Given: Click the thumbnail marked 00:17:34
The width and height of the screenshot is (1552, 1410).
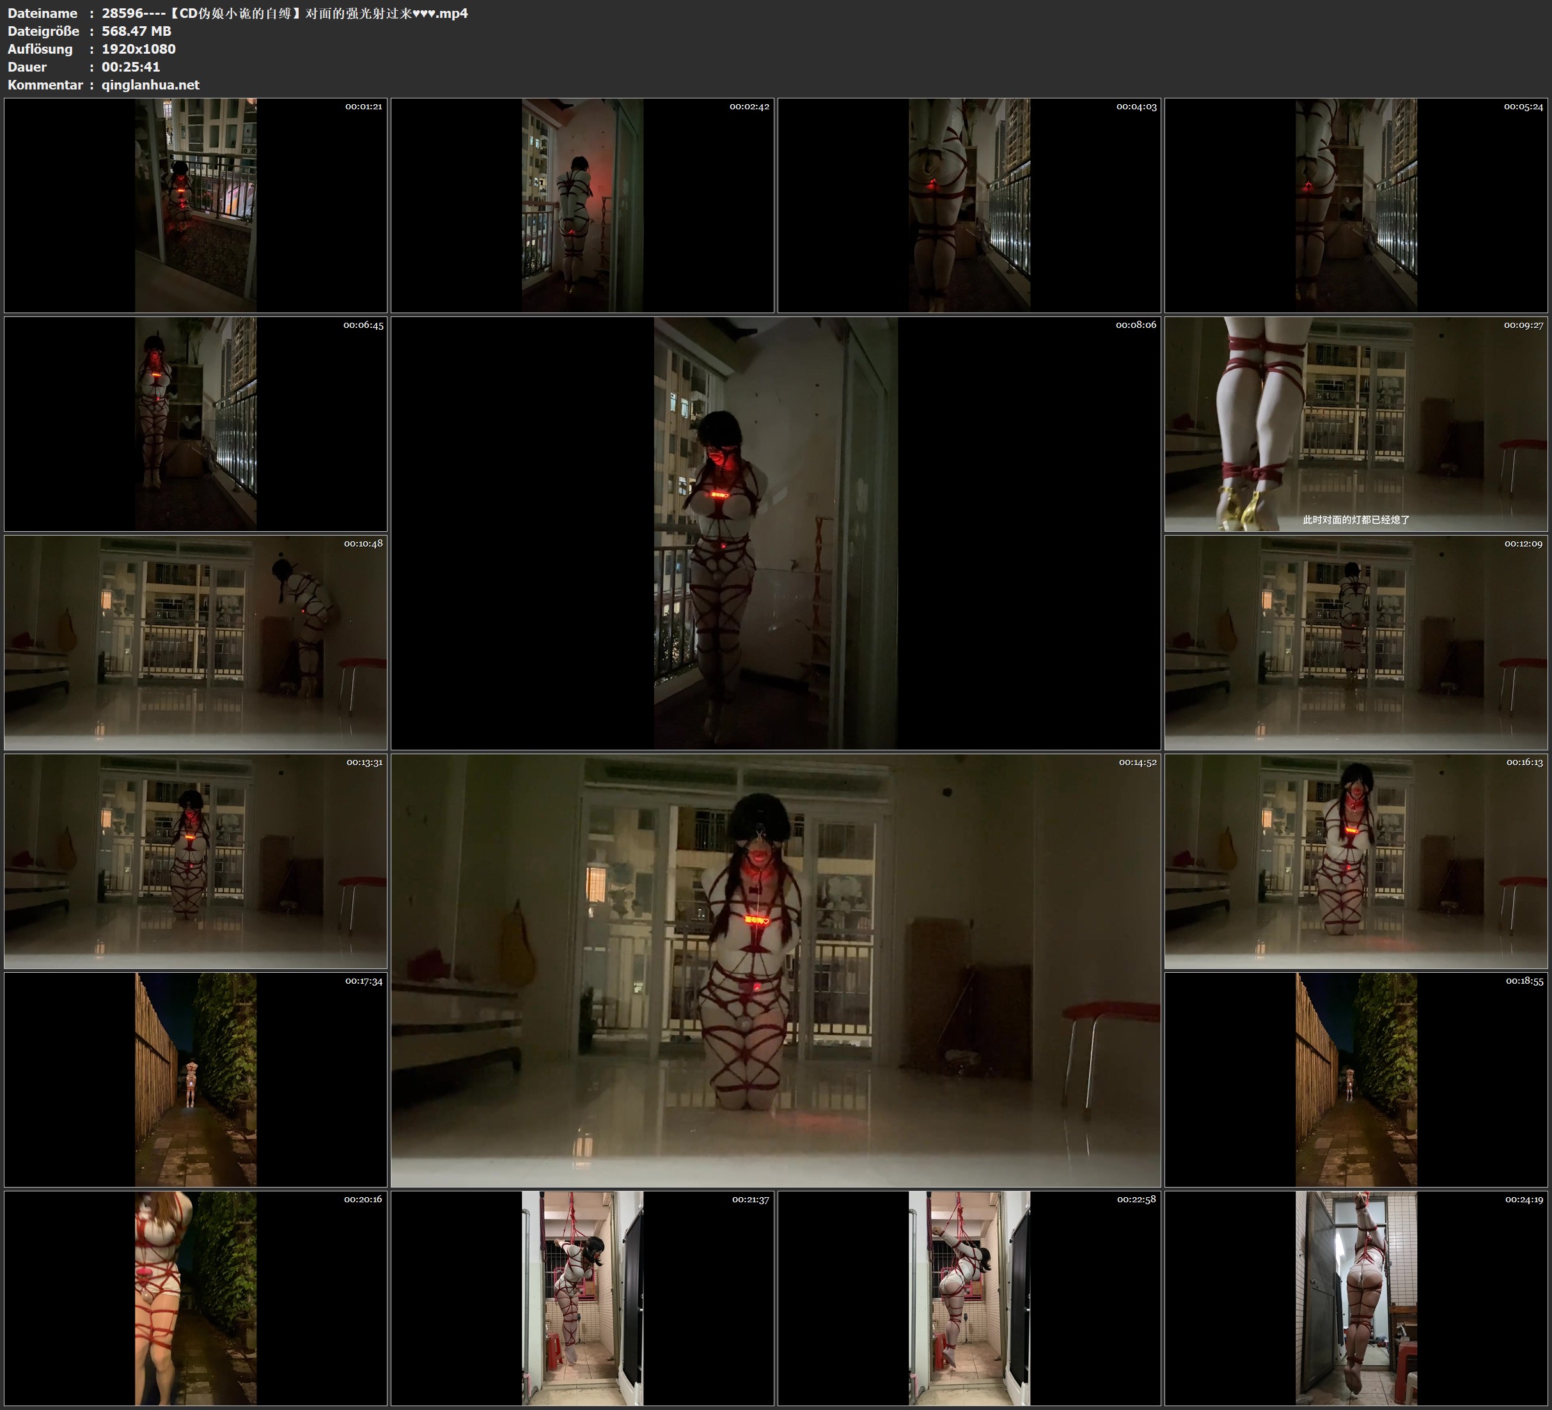Looking at the screenshot, I should pos(196,1079).
